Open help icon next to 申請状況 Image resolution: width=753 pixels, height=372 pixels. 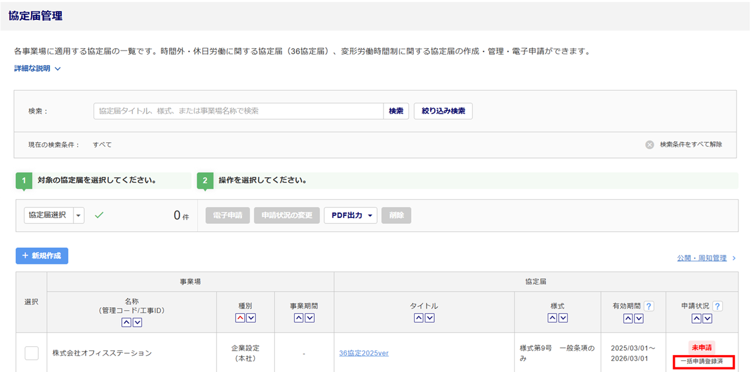click(717, 306)
